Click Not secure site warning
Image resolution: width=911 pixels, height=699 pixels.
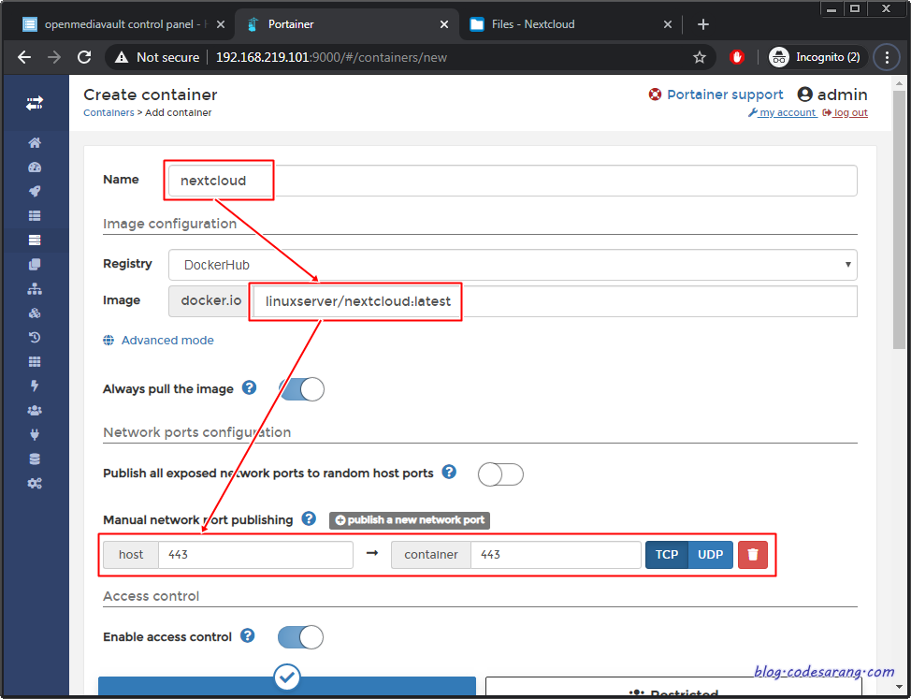[x=157, y=57]
